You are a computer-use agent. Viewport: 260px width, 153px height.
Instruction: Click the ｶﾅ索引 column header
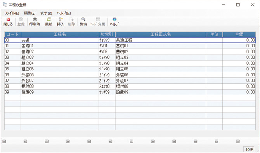coord(107,34)
